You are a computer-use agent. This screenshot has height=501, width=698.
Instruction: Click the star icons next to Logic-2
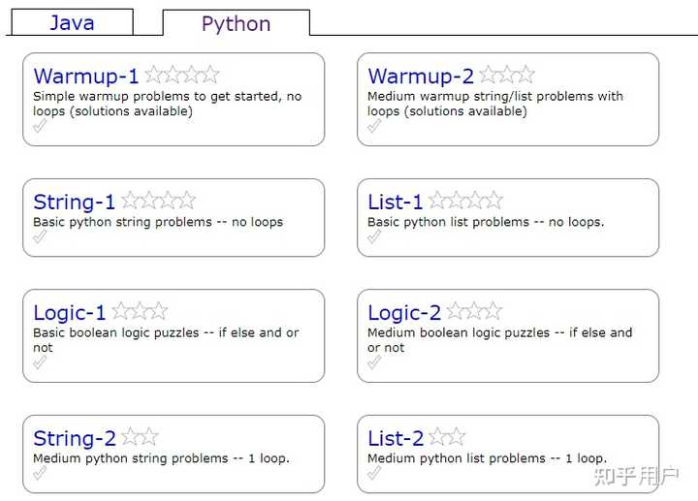[x=474, y=311]
